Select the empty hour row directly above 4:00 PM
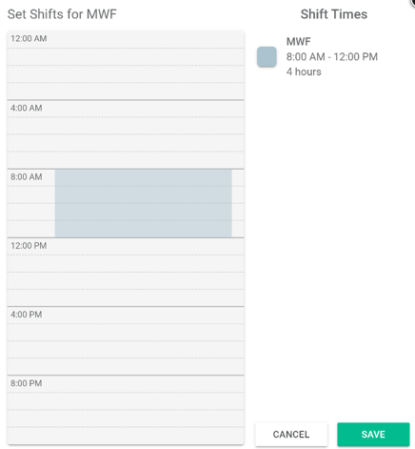Viewport: 415px width, 449px height. tap(126, 297)
